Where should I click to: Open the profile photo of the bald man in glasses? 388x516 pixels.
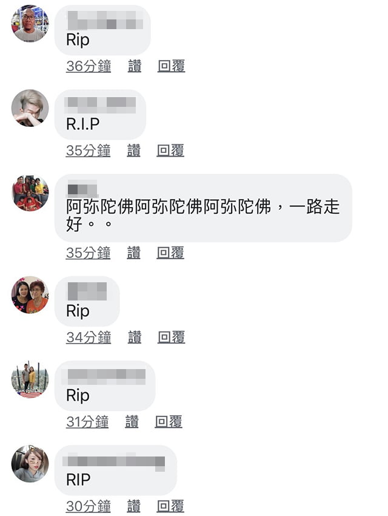[x=30, y=23]
